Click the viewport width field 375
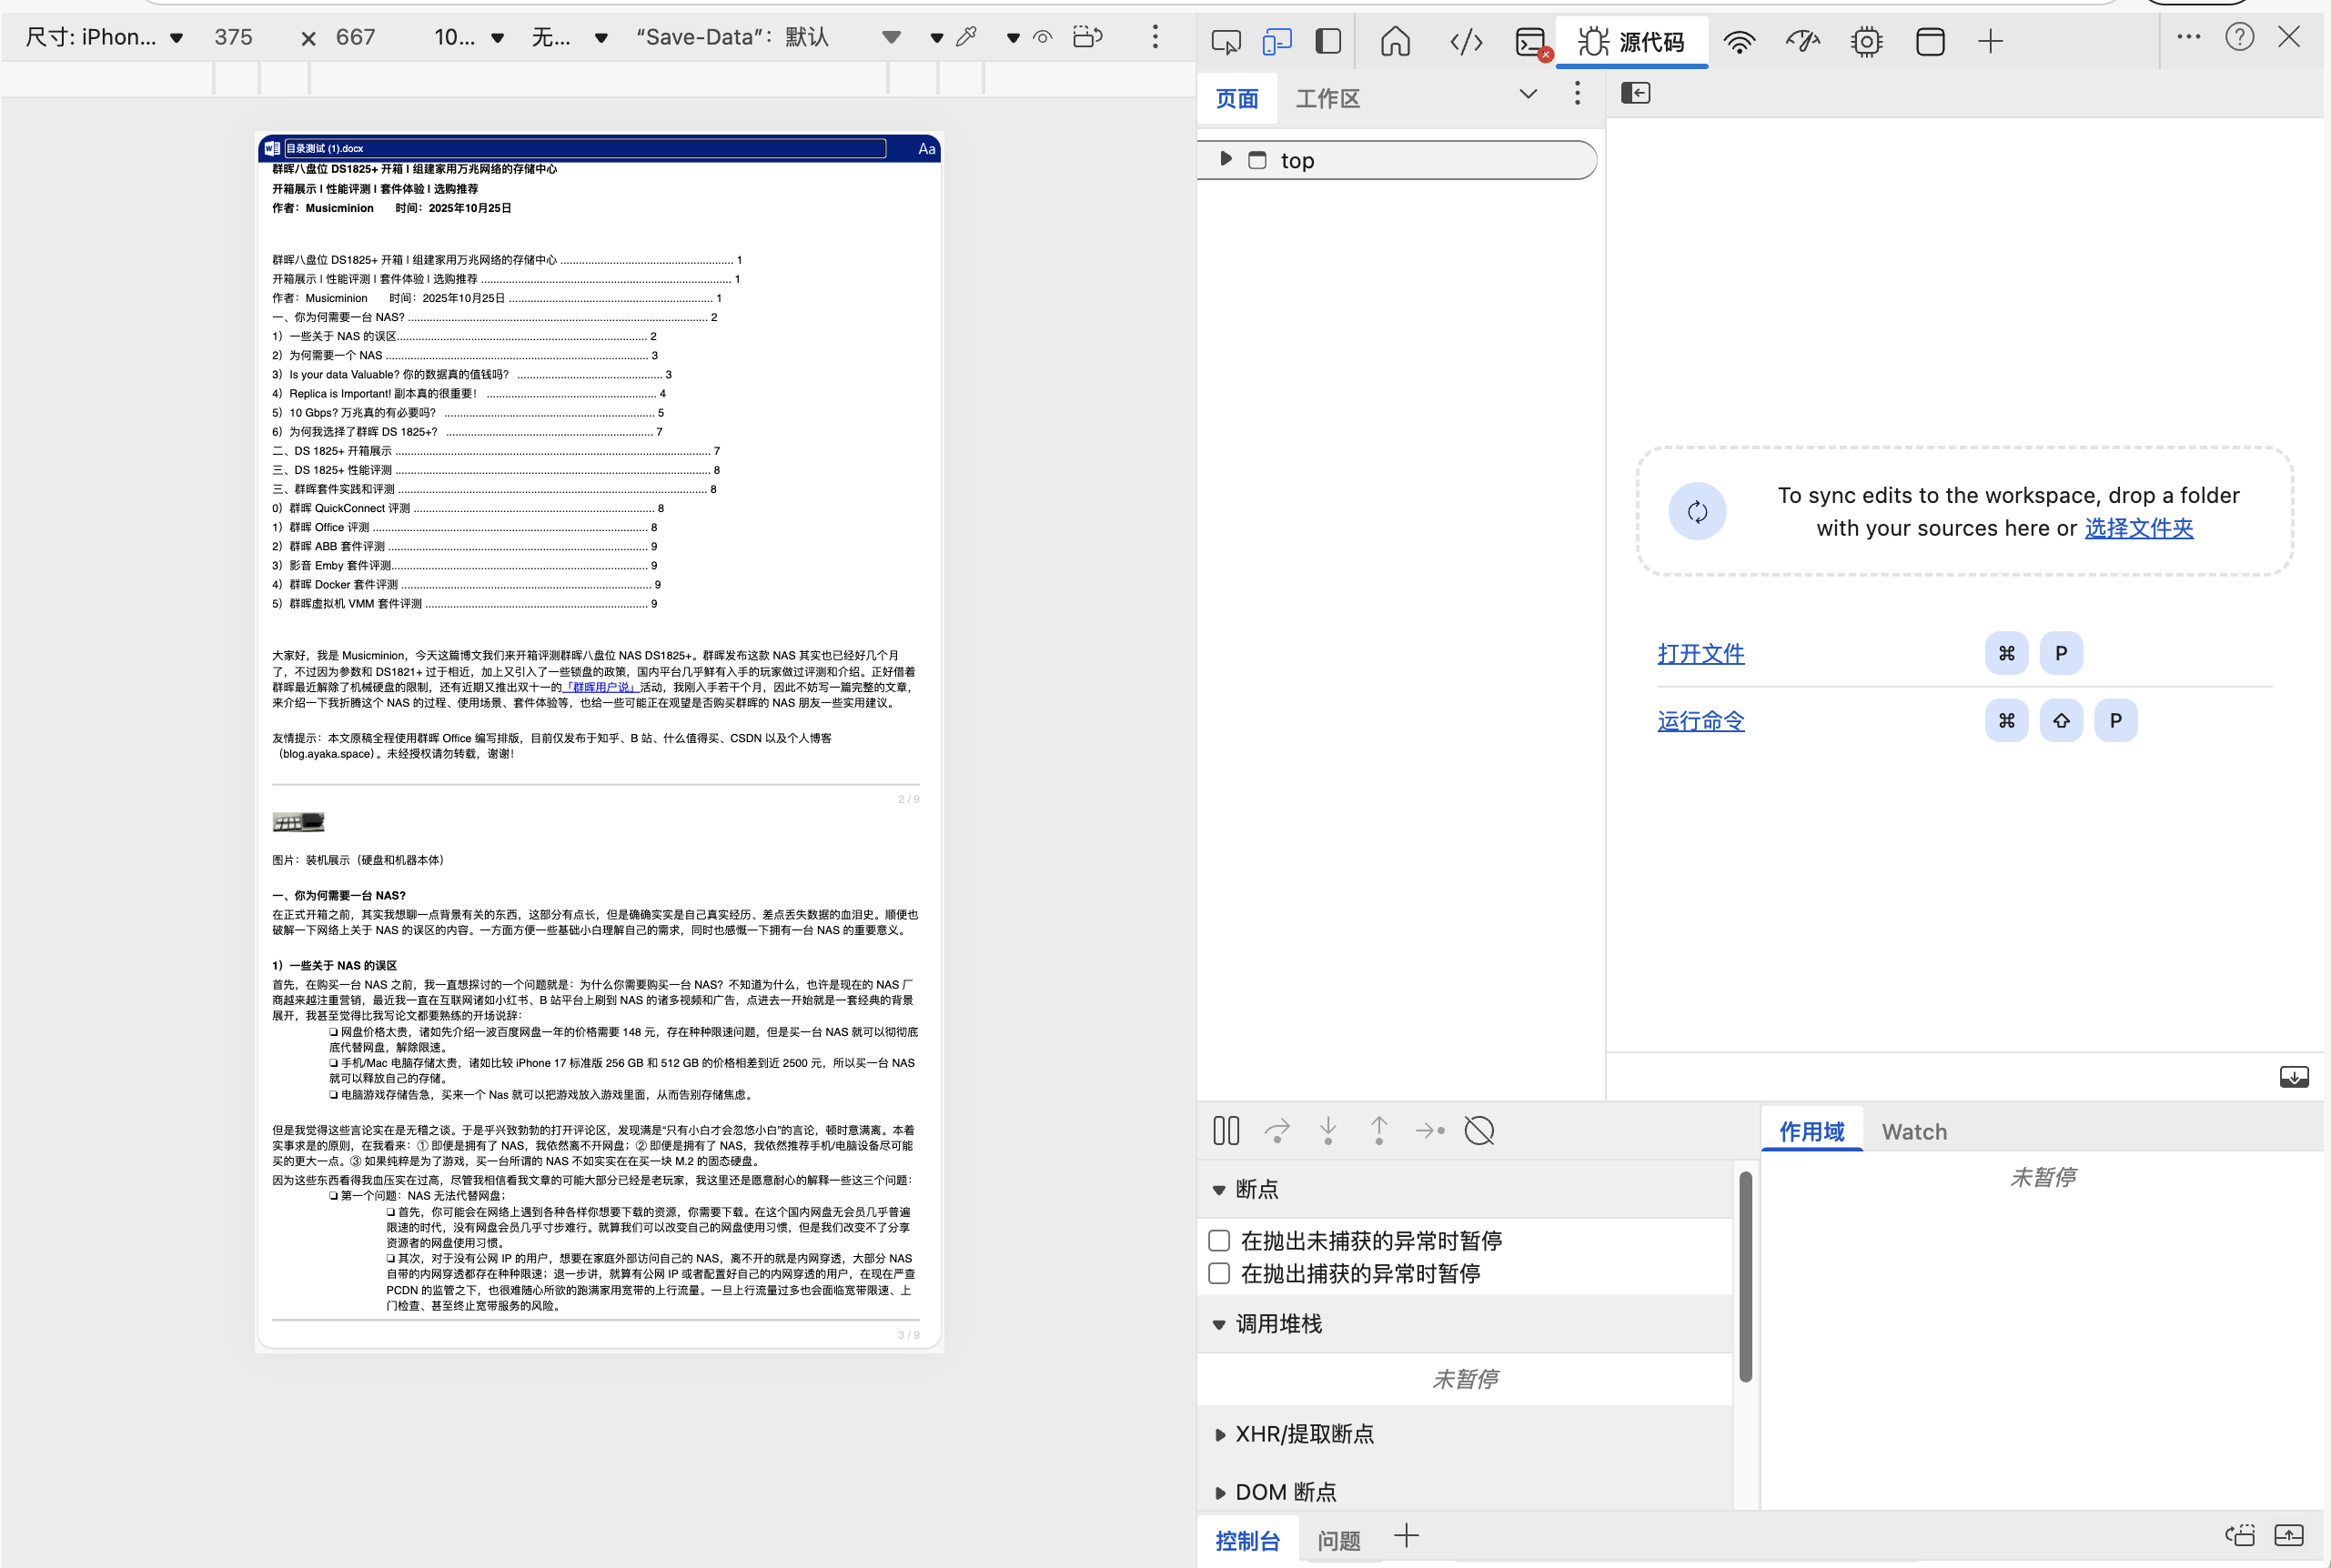 click(233, 37)
